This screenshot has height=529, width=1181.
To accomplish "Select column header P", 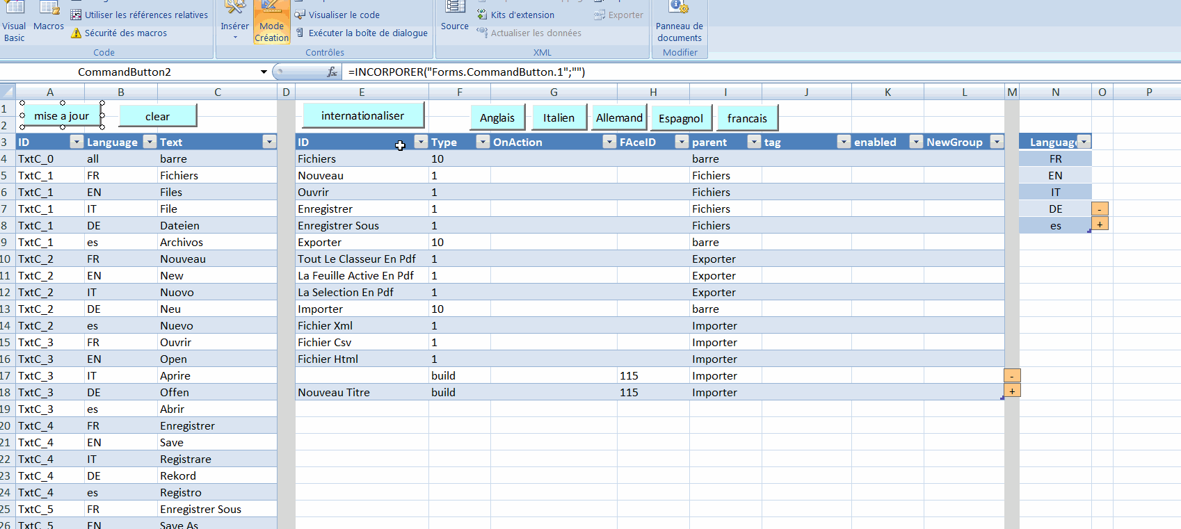I will [x=1148, y=92].
